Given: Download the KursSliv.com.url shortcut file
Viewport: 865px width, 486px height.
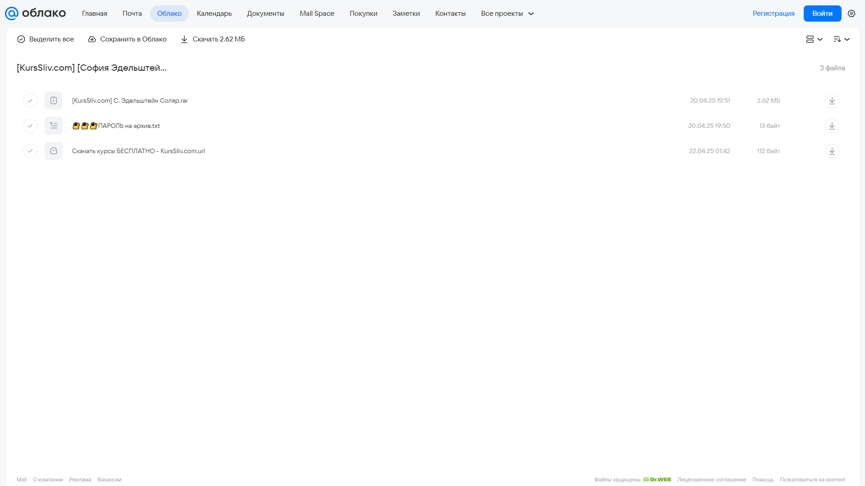Looking at the screenshot, I should [x=832, y=151].
